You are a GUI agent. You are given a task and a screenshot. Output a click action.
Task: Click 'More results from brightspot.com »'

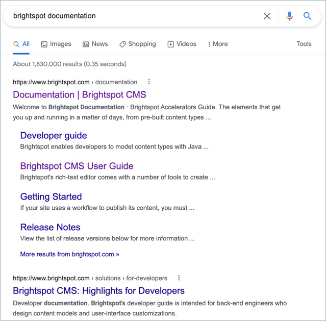pyautogui.click(x=70, y=254)
